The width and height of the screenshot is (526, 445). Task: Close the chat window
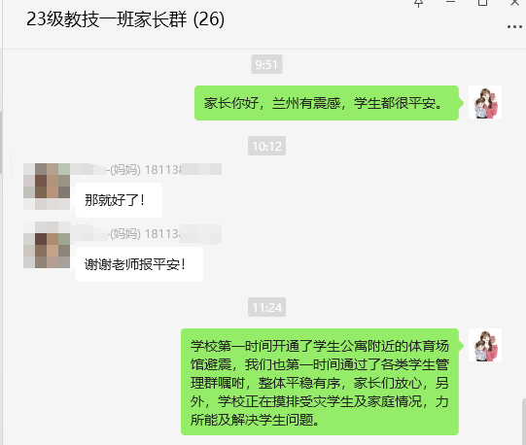[x=515, y=3]
